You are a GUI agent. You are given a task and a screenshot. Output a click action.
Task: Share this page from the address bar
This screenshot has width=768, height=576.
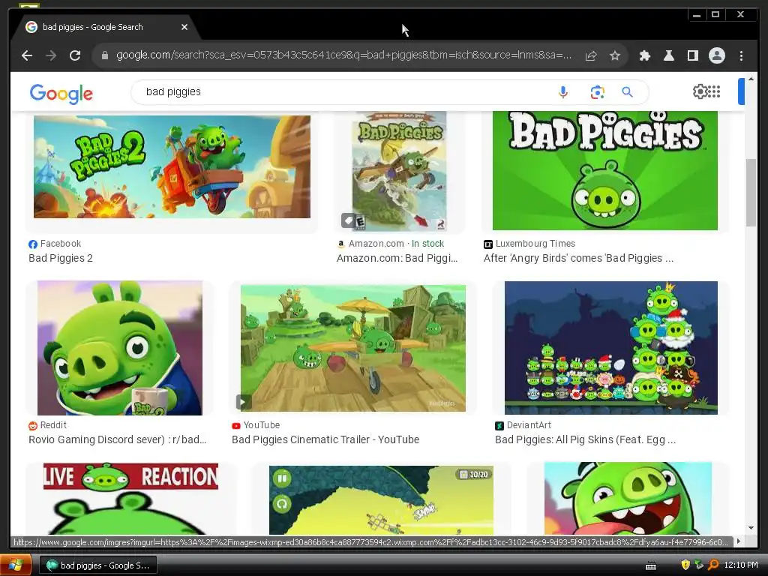point(591,55)
